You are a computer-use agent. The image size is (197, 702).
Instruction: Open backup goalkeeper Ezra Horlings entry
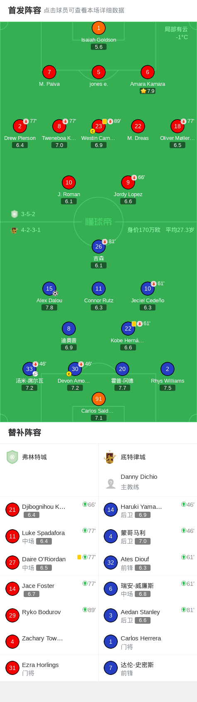(x=49, y=668)
